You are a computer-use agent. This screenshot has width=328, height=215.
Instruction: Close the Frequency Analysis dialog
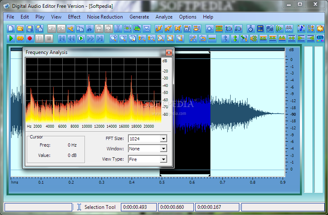(169, 52)
